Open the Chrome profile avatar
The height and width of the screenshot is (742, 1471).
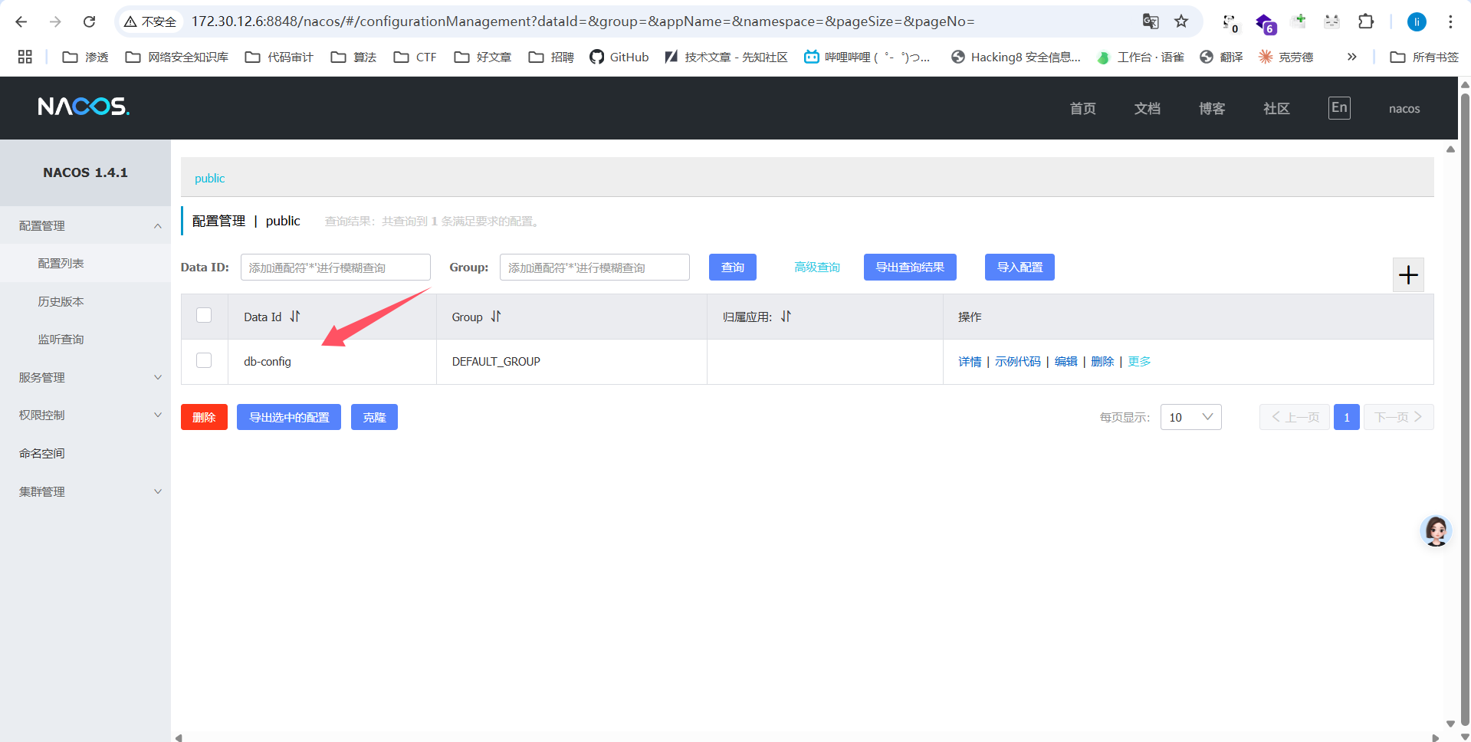point(1417,21)
